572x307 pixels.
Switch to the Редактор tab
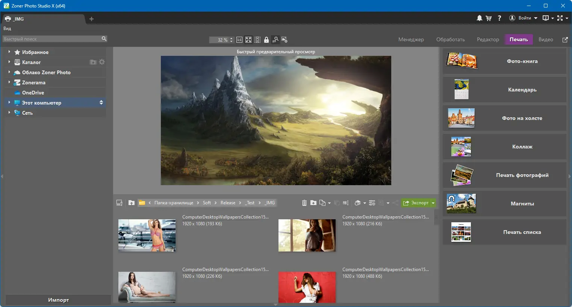click(x=488, y=39)
